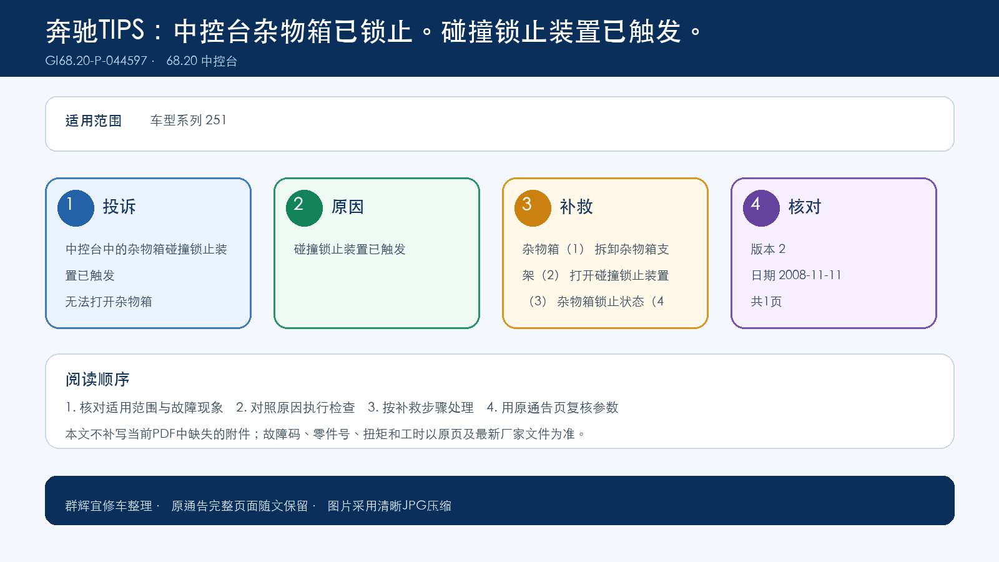Click the note starting 本文不补写当前PDF
Image resolution: width=999 pixels, height=562 pixels.
coord(326,434)
